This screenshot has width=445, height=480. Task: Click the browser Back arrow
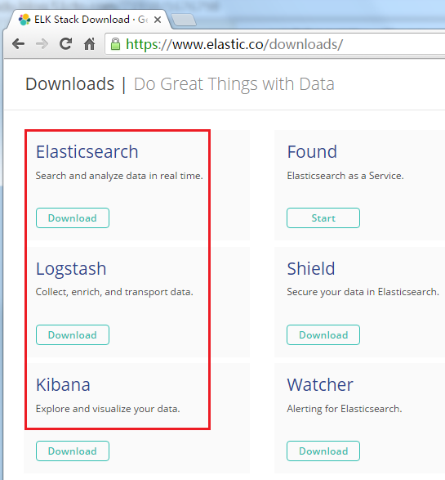click(18, 44)
